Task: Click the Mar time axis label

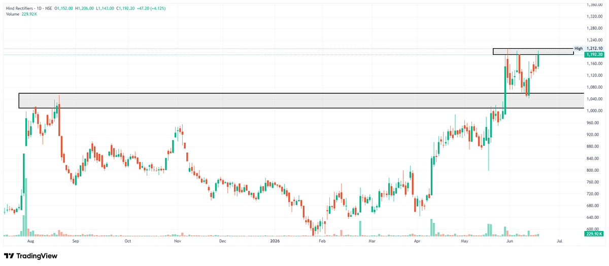Action: coord(372,242)
